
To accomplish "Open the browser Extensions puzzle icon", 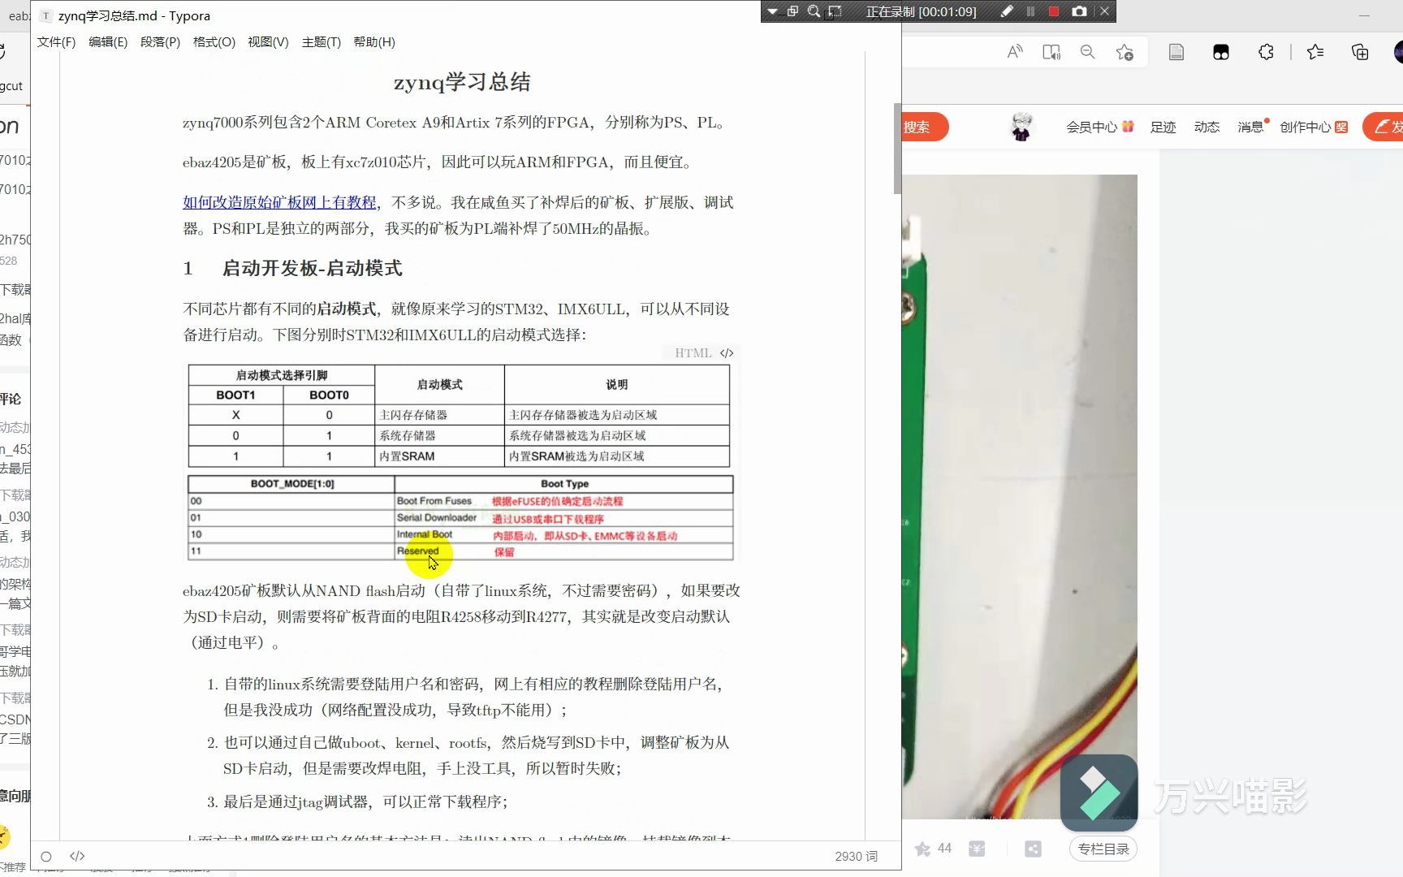I will (1265, 51).
